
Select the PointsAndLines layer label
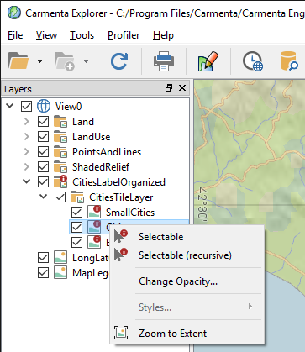(x=107, y=152)
